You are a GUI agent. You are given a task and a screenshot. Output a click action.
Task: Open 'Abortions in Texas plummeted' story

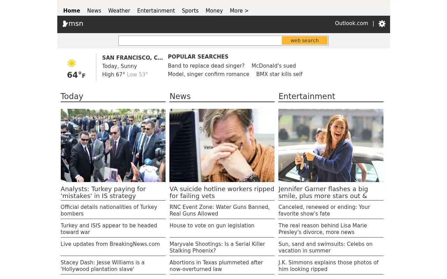pos(216,266)
